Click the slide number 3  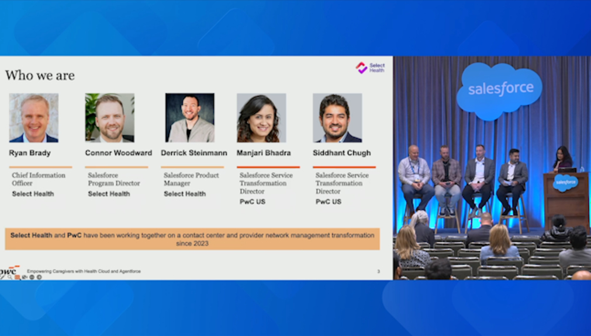tap(378, 272)
